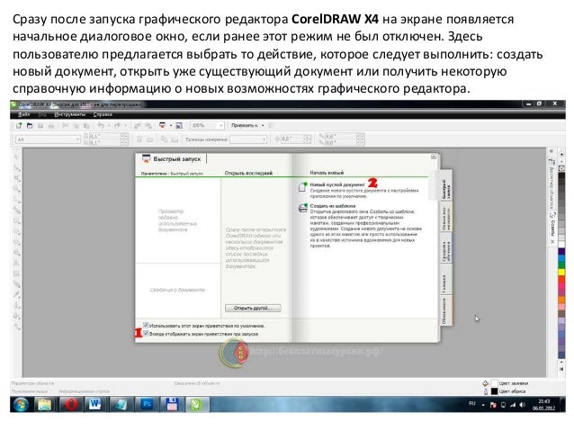
Task: Open the units of measurement dropdown
Action: [x=264, y=139]
